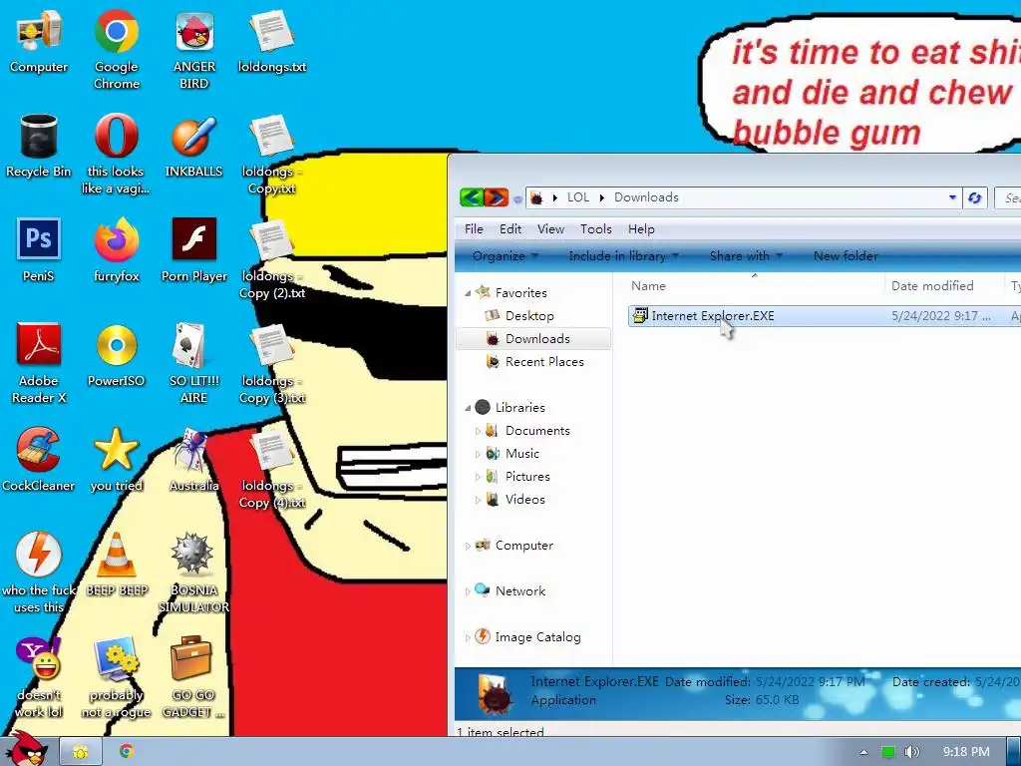
Task: Open the Edit menu
Action: pos(510,229)
